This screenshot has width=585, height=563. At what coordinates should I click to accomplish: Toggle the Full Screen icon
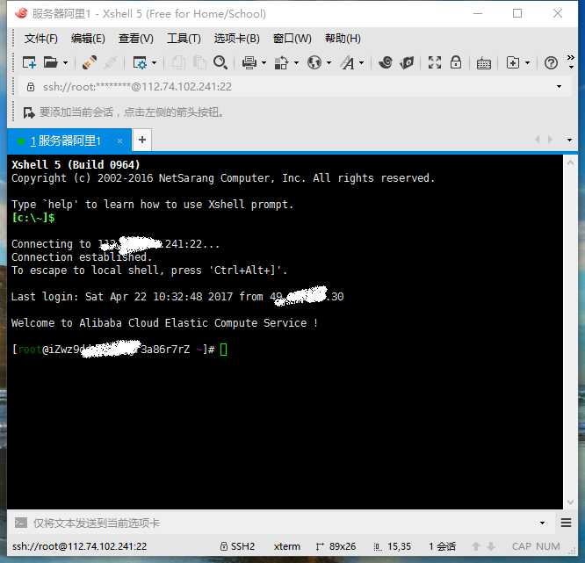(x=434, y=62)
